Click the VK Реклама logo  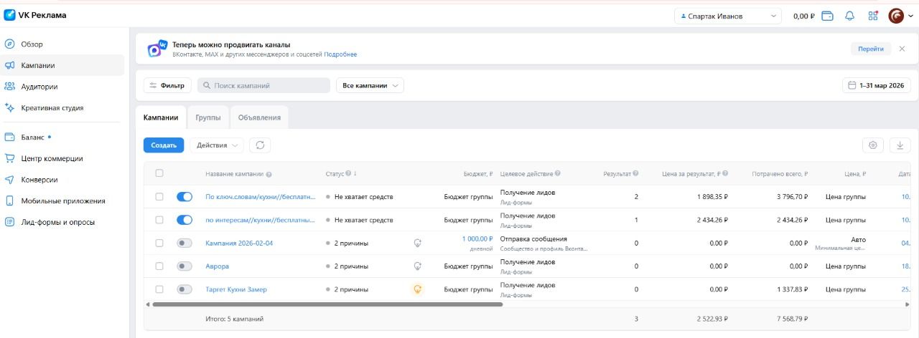coord(35,15)
